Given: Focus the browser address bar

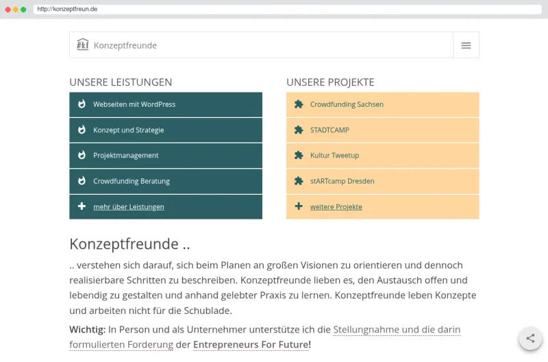Looking at the screenshot, I should (x=287, y=9).
